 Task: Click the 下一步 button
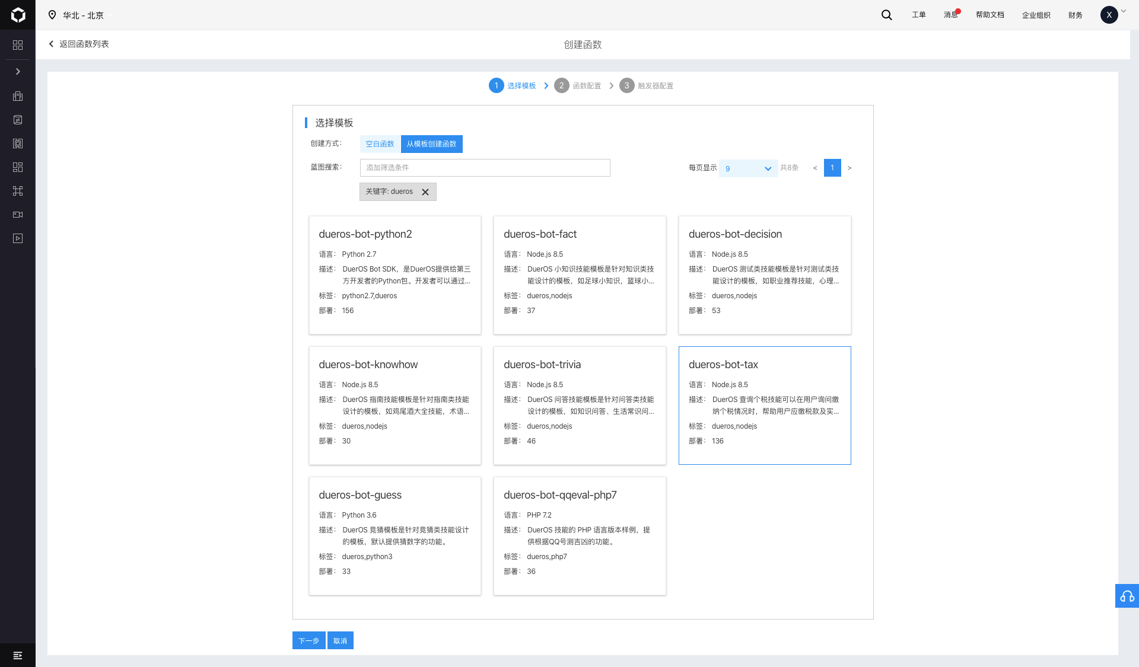click(x=309, y=640)
